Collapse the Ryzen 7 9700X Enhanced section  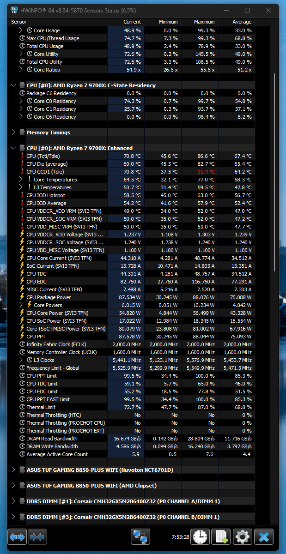[x=13, y=148]
